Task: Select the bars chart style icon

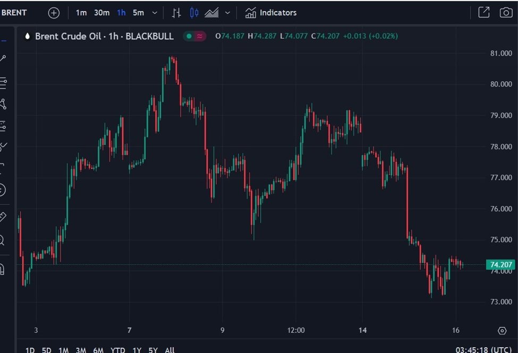Action: click(x=176, y=13)
